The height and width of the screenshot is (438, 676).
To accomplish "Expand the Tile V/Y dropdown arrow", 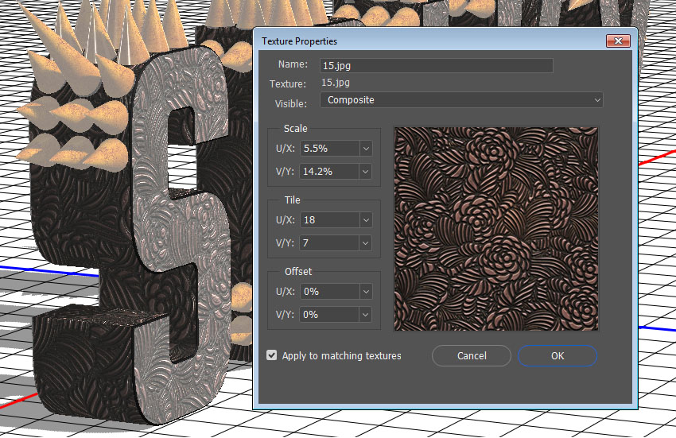I will [366, 243].
